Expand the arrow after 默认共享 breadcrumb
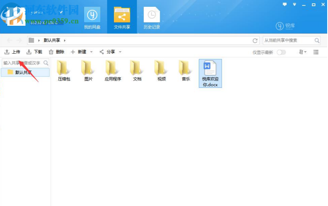 pos(65,40)
